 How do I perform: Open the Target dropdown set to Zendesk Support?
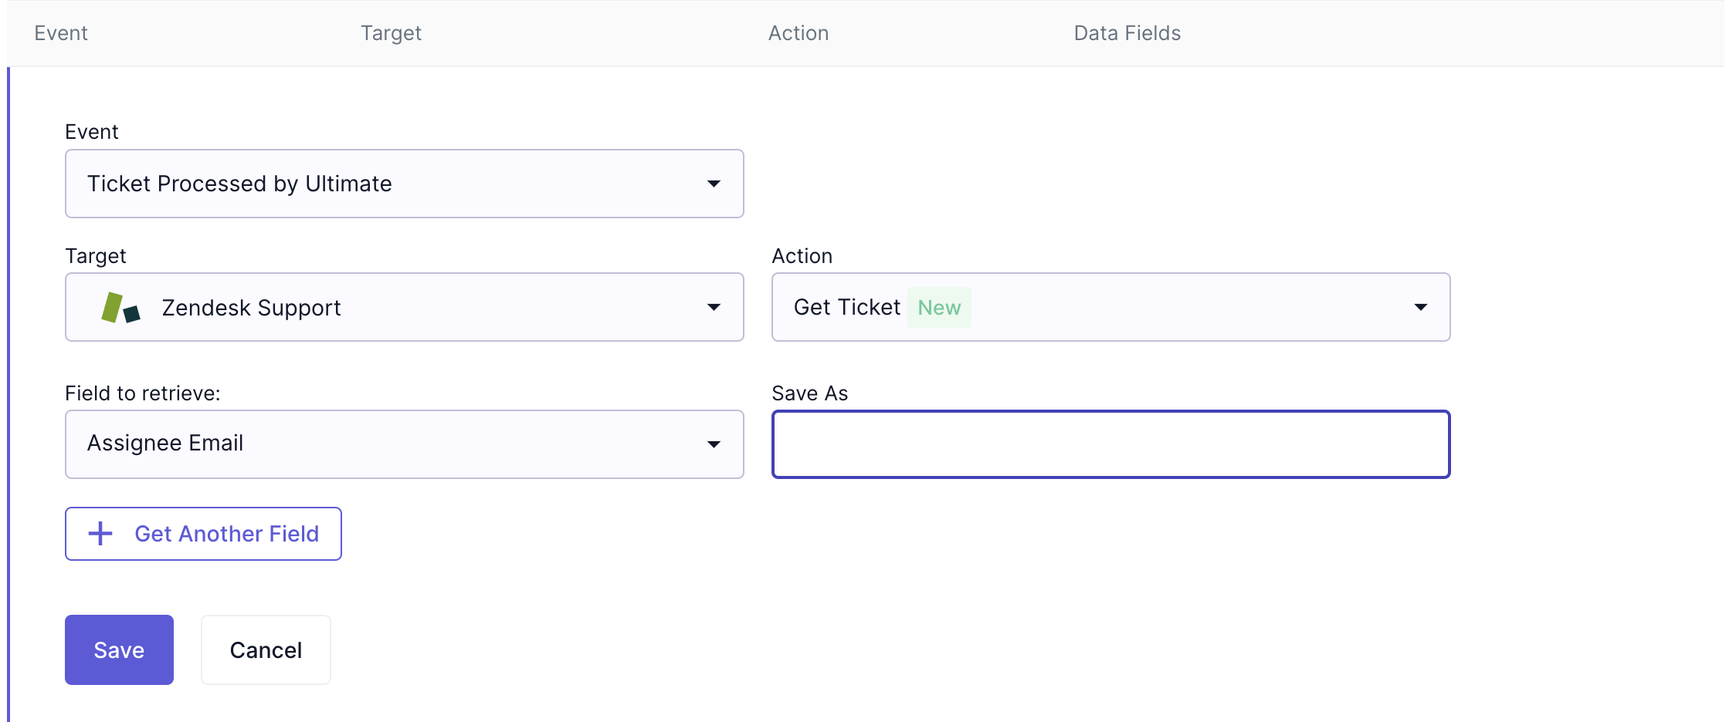(404, 307)
